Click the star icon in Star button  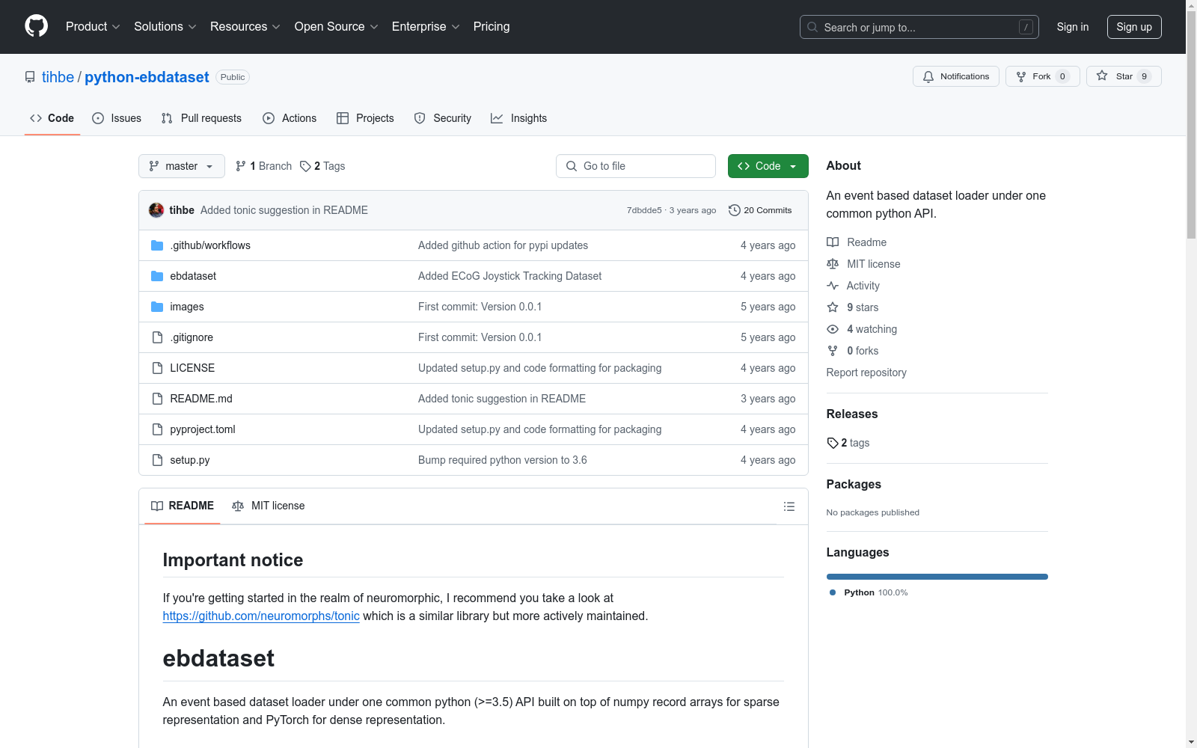[x=1102, y=76]
